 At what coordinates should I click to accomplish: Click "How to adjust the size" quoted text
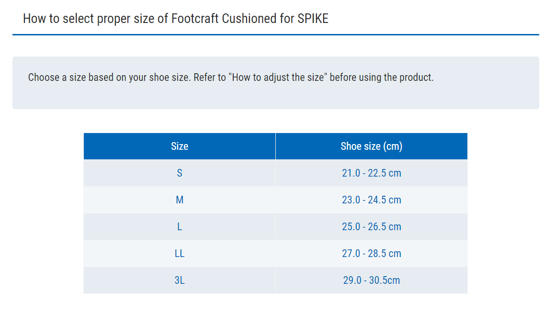point(278,78)
